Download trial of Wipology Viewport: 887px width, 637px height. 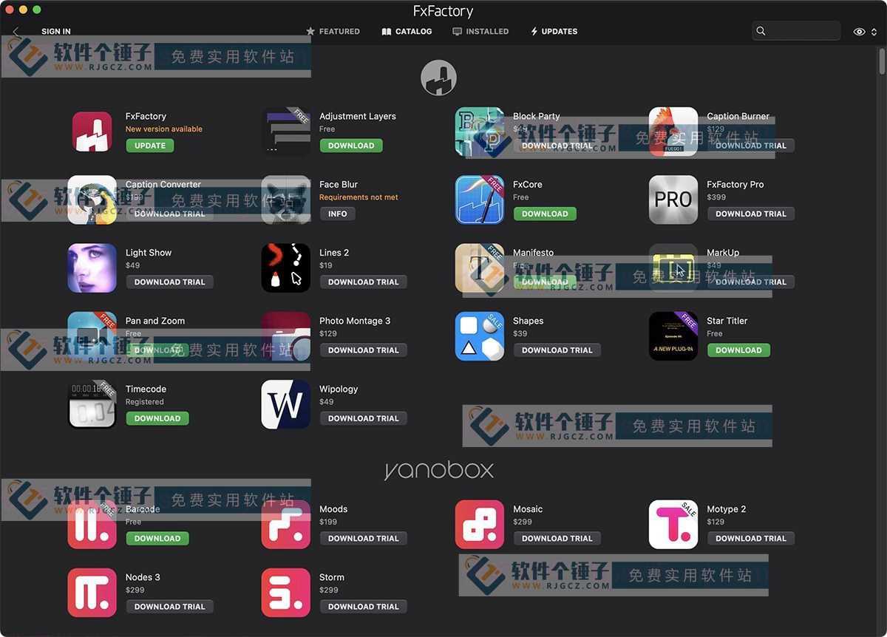pos(364,418)
